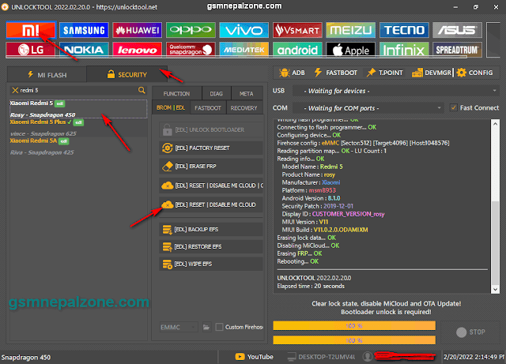
Task: Switch to the MI FLASH tab
Action: (47, 75)
